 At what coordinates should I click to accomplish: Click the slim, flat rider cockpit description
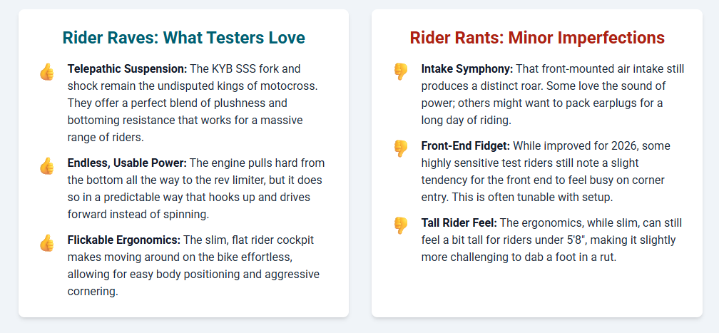click(x=193, y=265)
